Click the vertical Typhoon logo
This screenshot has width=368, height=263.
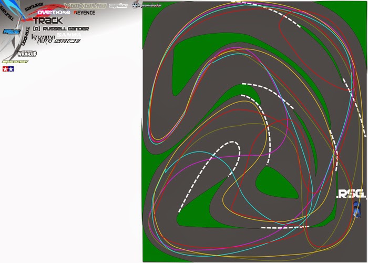click(26, 36)
